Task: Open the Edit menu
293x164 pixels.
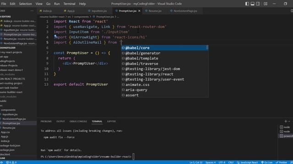Action: pyautogui.click(x=12, y=4)
